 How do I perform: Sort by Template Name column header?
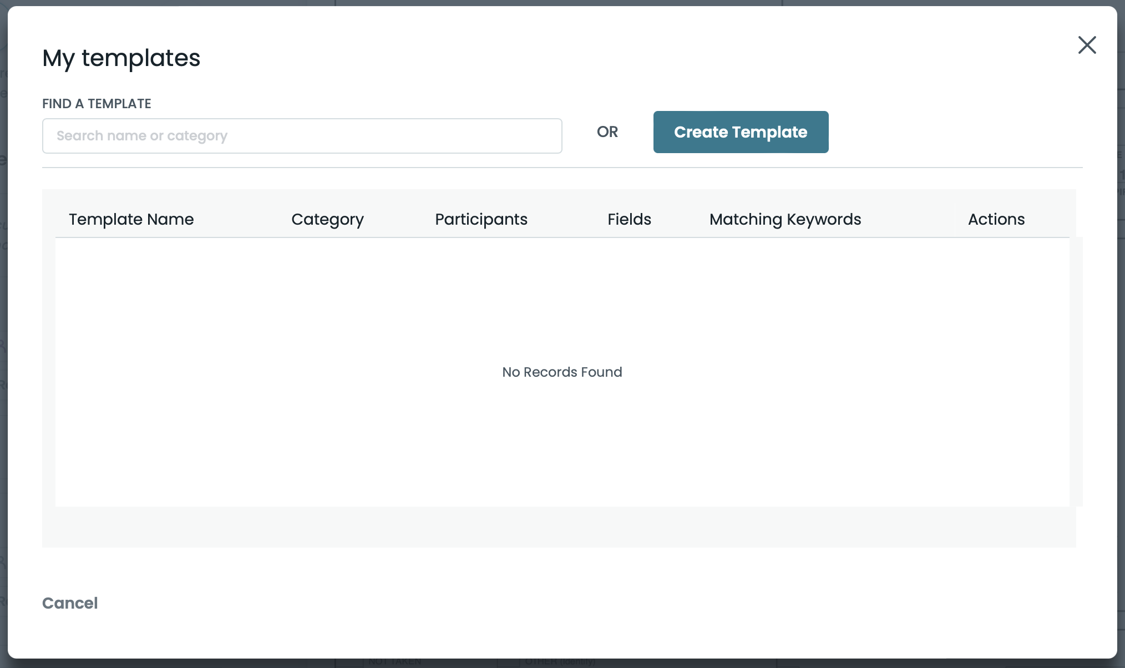131,219
